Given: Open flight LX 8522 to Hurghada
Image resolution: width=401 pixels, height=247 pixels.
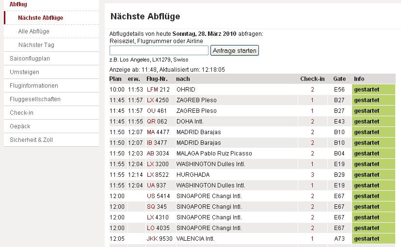Looking at the screenshot, I should tap(158, 175).
